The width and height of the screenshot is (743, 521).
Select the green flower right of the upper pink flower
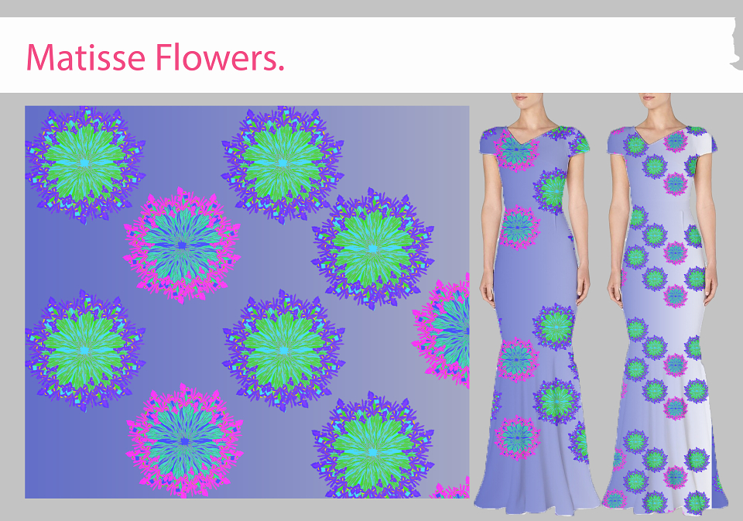point(372,249)
